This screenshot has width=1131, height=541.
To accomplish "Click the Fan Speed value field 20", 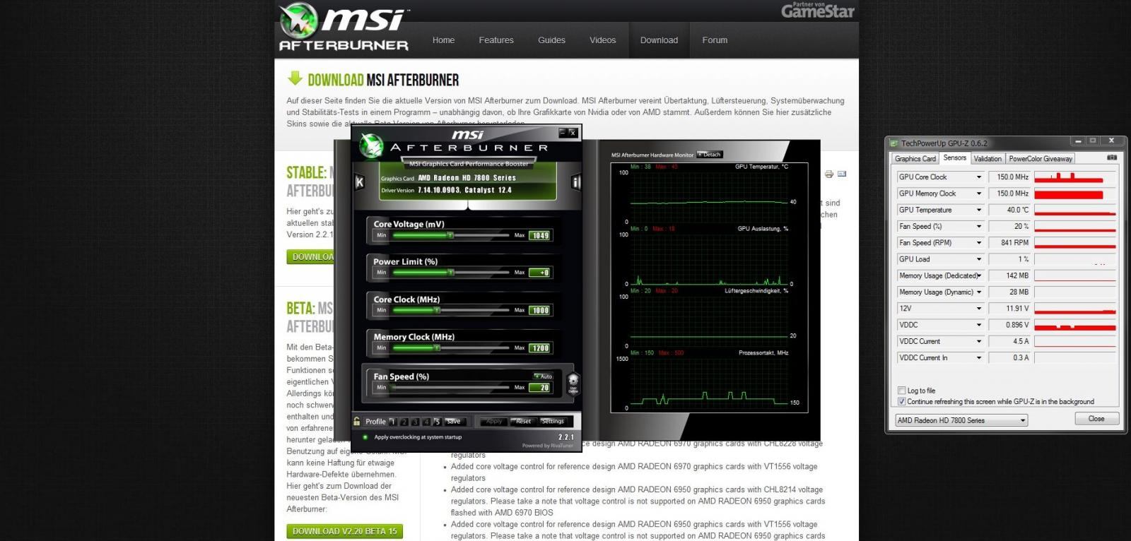I will 540,388.
